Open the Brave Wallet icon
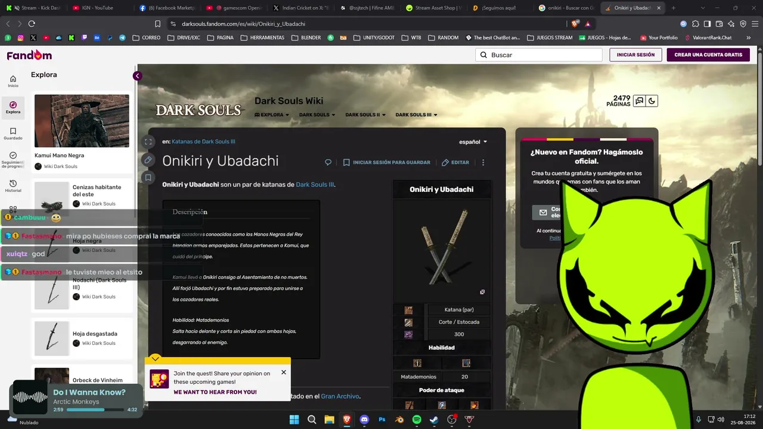This screenshot has height=429, width=763. click(719, 24)
